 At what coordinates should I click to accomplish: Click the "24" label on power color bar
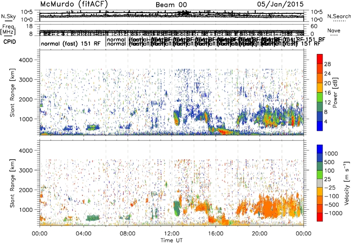click(x=327, y=74)
